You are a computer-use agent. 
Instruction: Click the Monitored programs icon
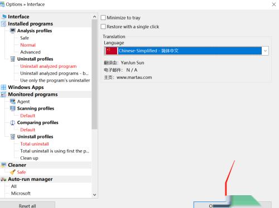click(x=3, y=95)
